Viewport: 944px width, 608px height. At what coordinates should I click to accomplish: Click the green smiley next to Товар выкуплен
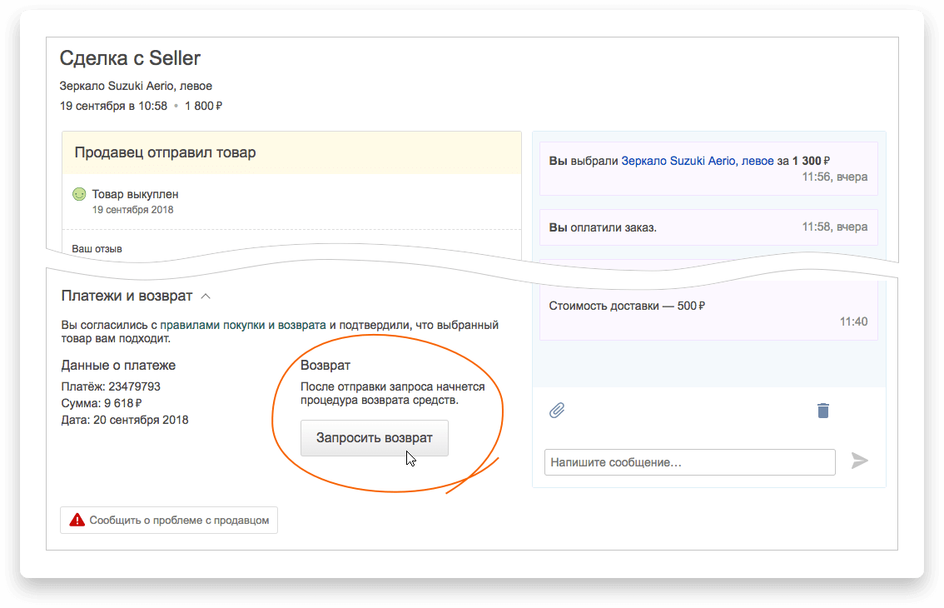pyautogui.click(x=79, y=194)
